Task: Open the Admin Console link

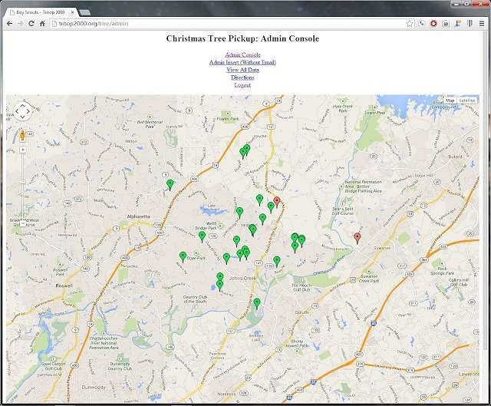Action: tap(242, 54)
